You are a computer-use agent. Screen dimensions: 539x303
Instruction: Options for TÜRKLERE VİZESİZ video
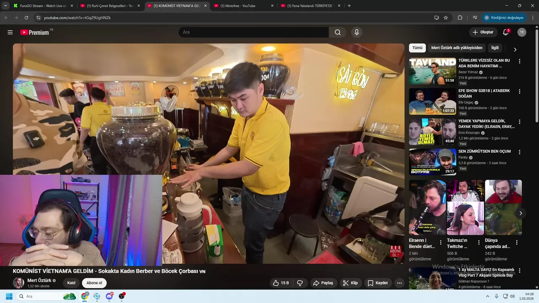coord(519,61)
